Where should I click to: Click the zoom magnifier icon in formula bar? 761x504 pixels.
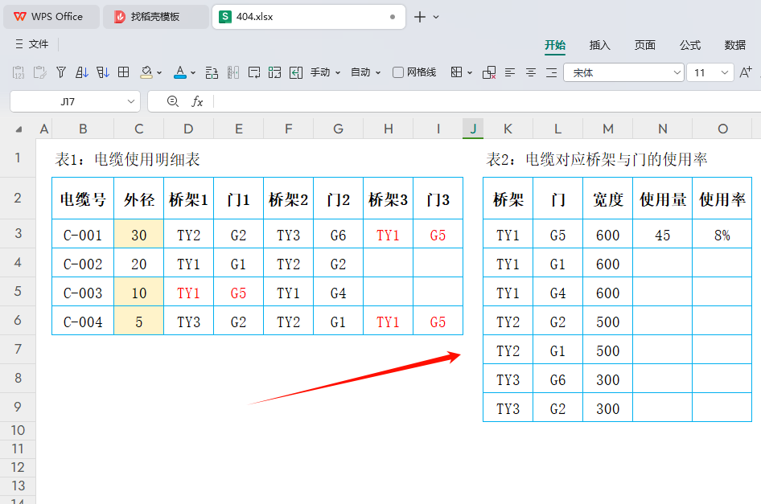[x=172, y=101]
